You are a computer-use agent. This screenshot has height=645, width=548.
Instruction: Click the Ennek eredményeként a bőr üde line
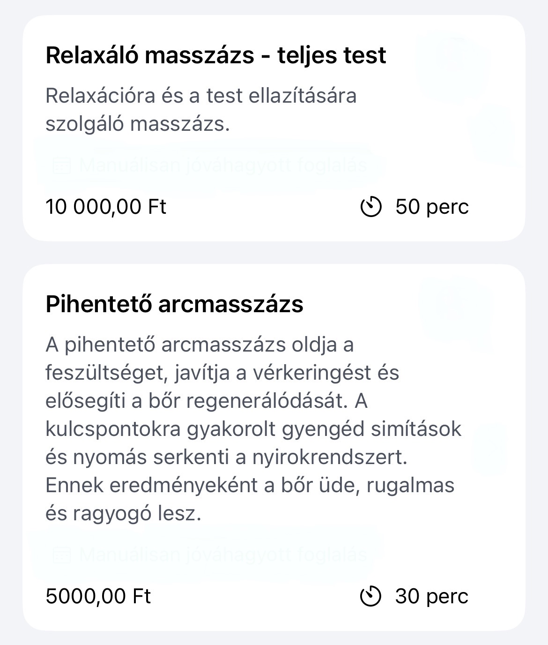[250, 486]
